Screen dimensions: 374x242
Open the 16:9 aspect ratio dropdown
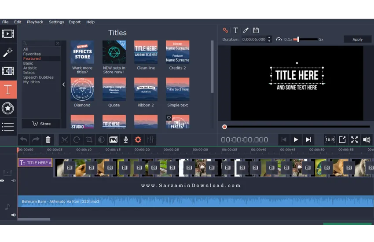click(x=330, y=139)
